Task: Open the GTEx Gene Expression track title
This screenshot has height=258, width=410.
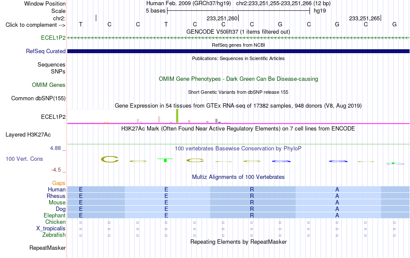Action: click(238, 105)
